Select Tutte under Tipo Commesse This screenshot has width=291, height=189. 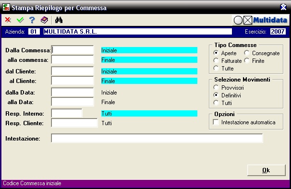pyautogui.click(x=216, y=68)
